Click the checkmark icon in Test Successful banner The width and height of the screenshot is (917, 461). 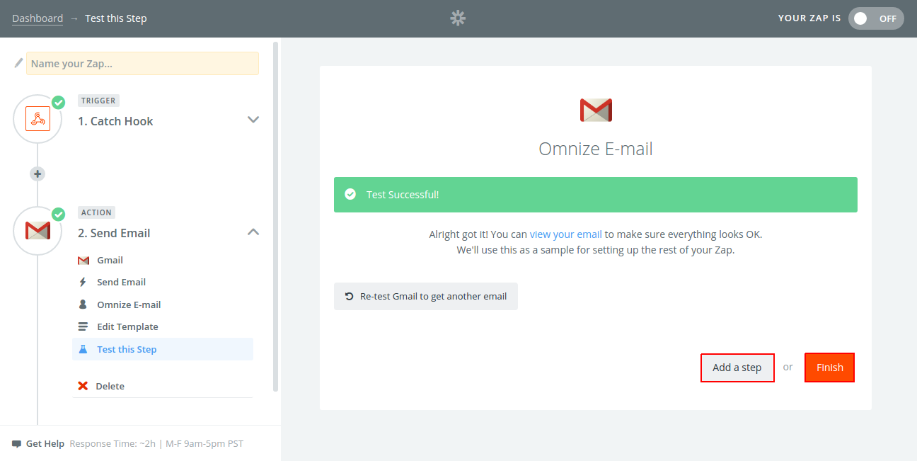click(350, 194)
